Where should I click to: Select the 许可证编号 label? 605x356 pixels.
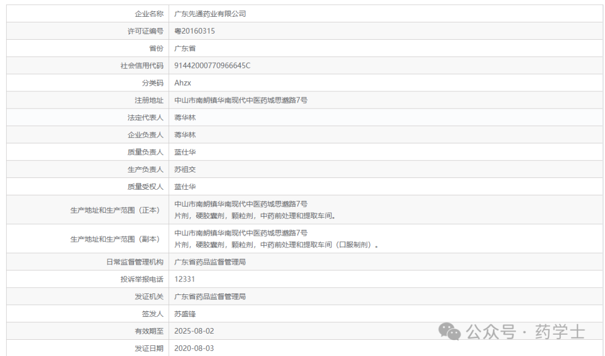(146, 31)
